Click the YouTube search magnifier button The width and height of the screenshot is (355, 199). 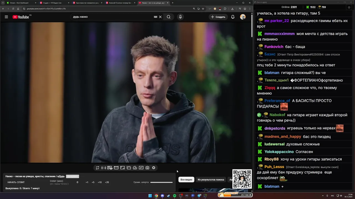pyautogui.click(x=169, y=17)
